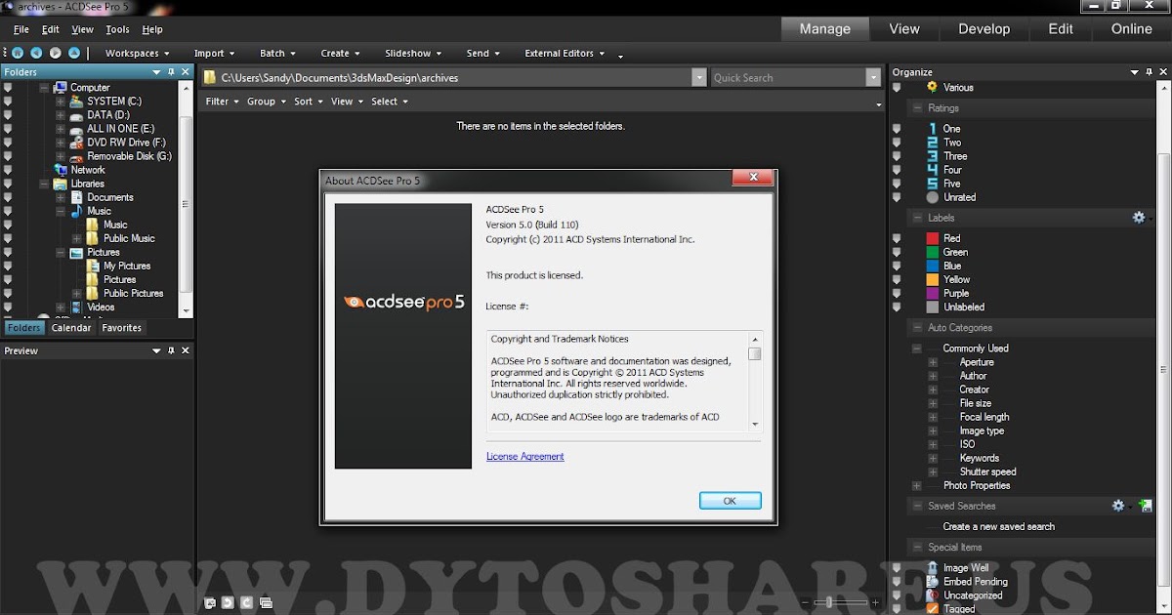Switch to the Online mode tab
The width and height of the screenshot is (1172, 615).
pyautogui.click(x=1131, y=29)
